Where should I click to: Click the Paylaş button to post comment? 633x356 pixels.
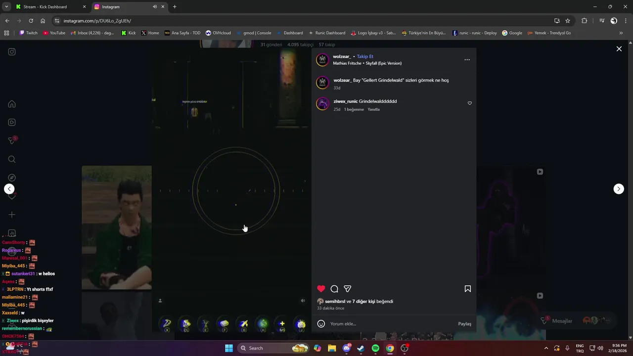(x=464, y=324)
